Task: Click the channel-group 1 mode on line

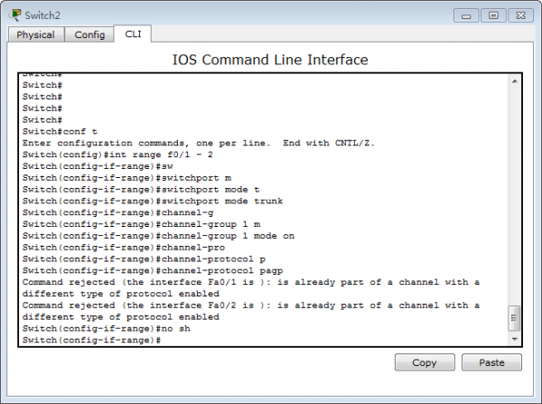Action: (158, 236)
